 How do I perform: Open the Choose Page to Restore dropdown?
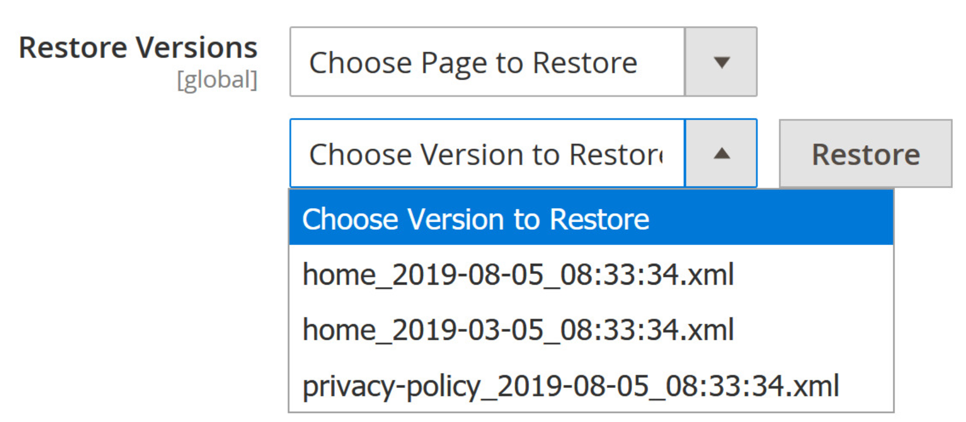pyautogui.click(x=522, y=62)
